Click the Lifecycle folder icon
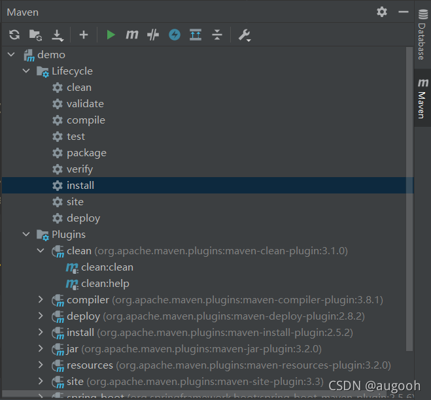The width and height of the screenshot is (431, 400). (43, 72)
